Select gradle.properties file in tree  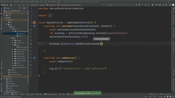pyautogui.click(x=12, y=86)
